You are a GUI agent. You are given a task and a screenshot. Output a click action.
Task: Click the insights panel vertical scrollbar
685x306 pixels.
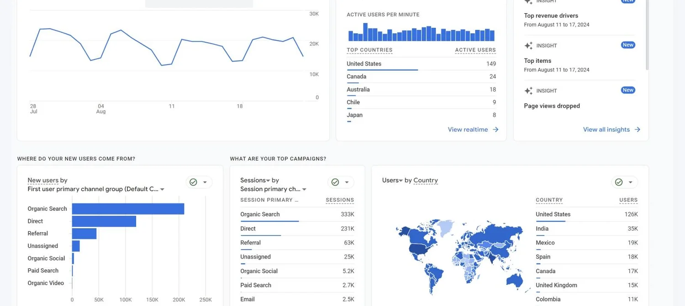647,34
